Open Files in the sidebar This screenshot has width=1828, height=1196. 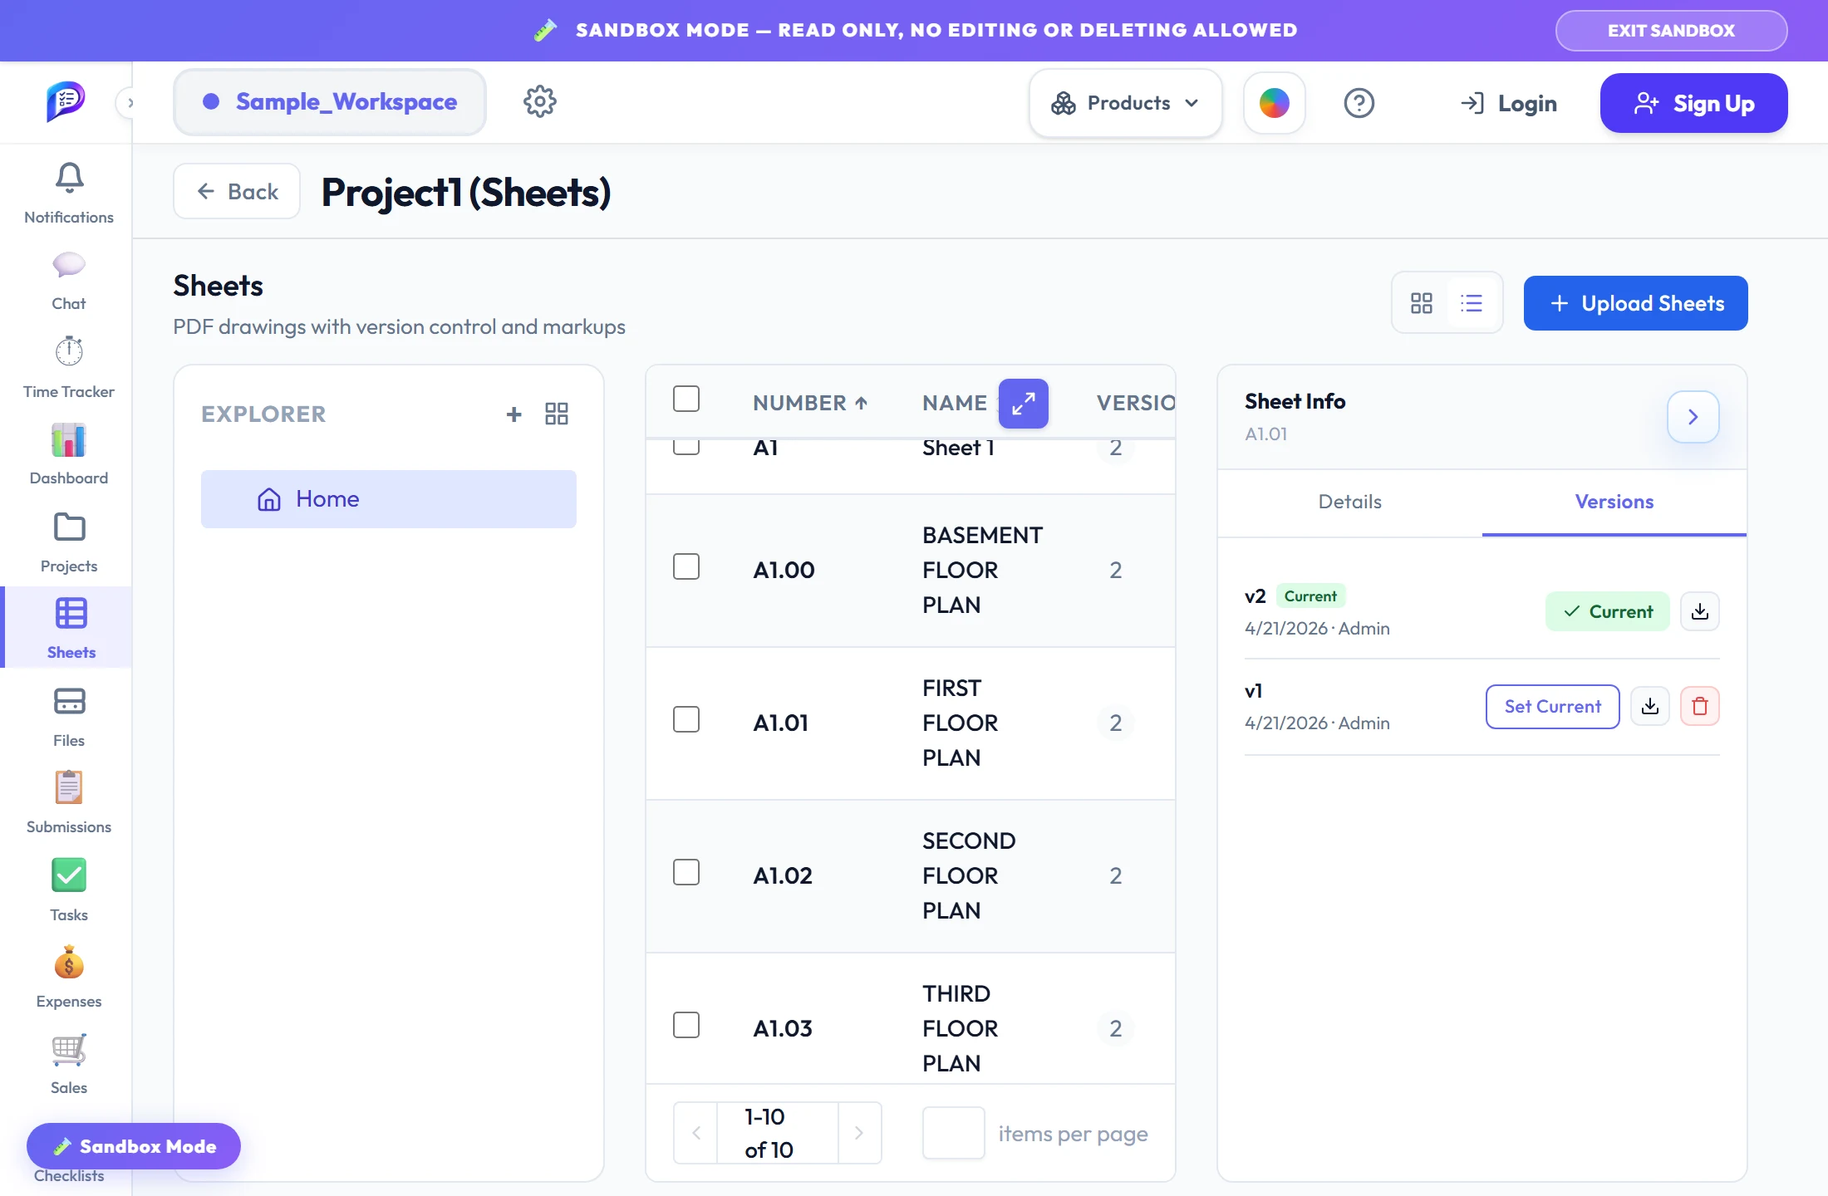69,716
